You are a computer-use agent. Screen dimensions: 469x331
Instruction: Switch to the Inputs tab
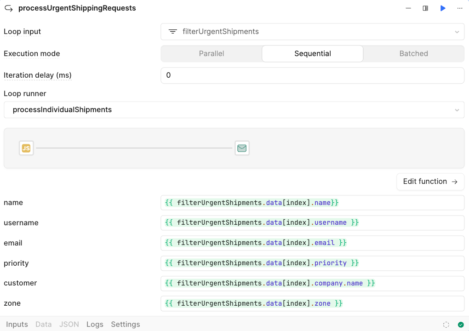(x=17, y=325)
